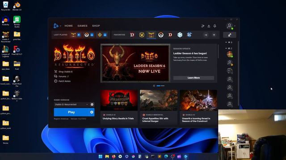Screen dimensions: 286x160
Task: Click the globe region icon beside game version
Action: [x=92, y=104]
